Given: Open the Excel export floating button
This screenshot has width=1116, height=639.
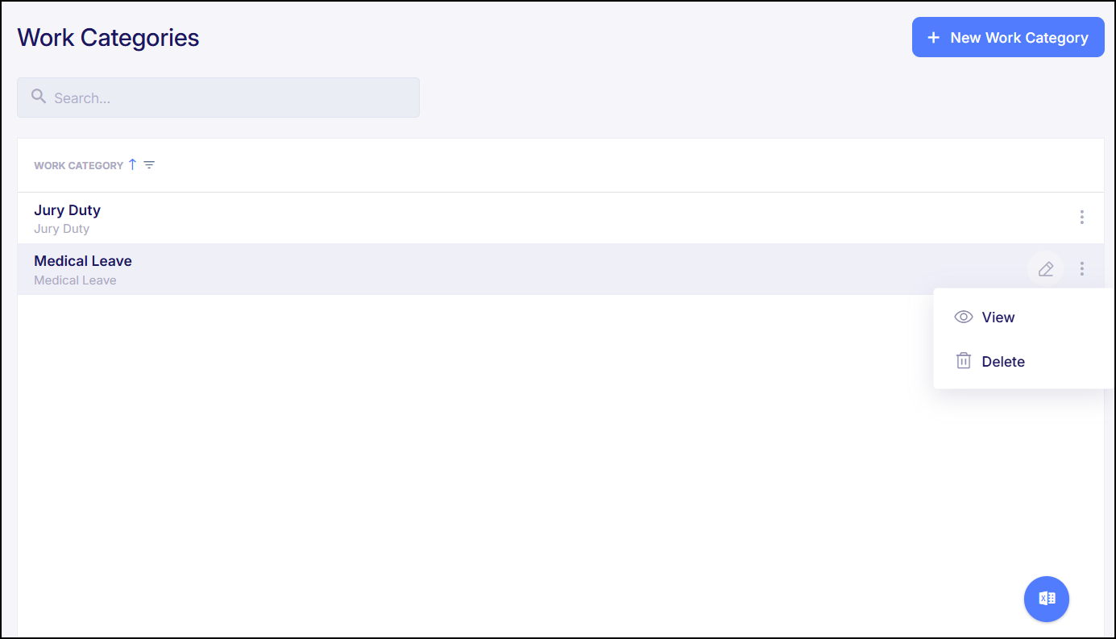Looking at the screenshot, I should coord(1046,599).
